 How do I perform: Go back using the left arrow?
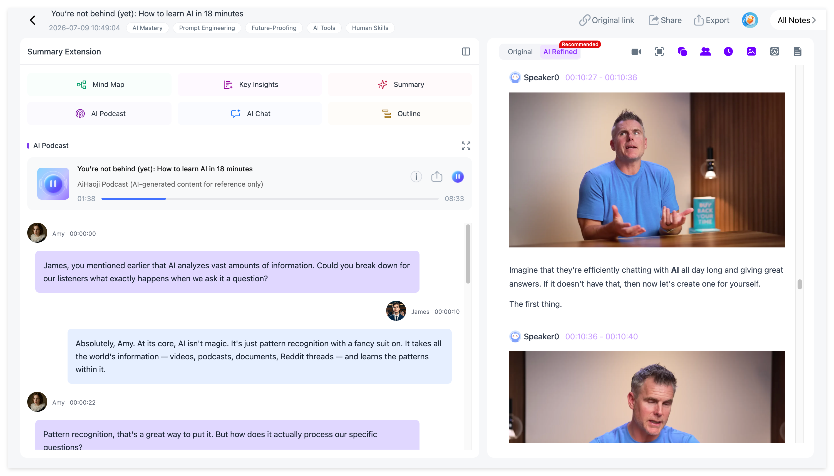[33, 20]
